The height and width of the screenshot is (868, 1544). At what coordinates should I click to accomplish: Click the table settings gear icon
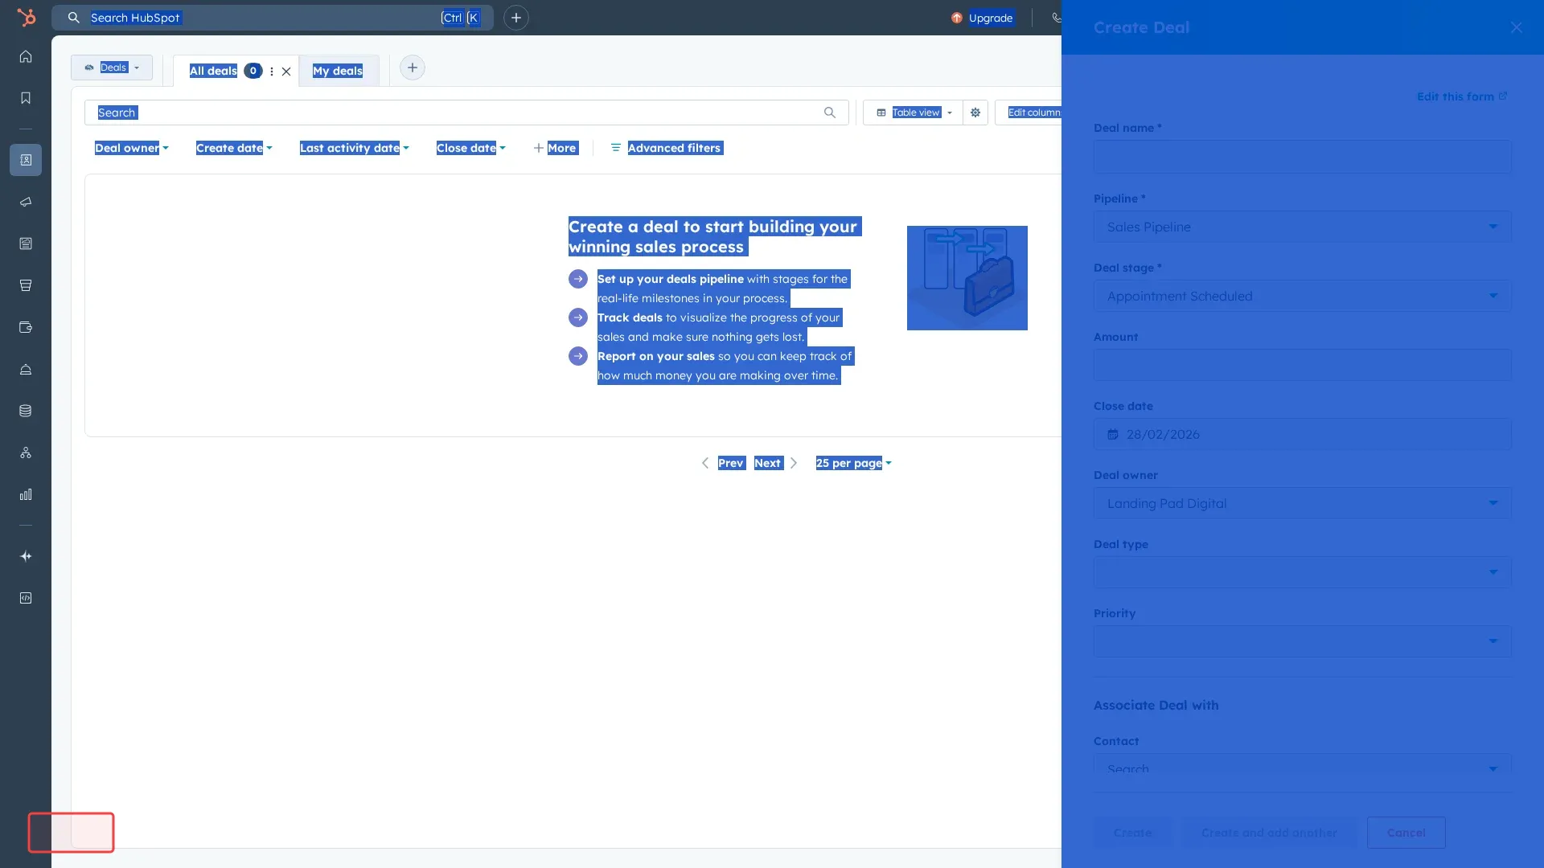click(975, 113)
